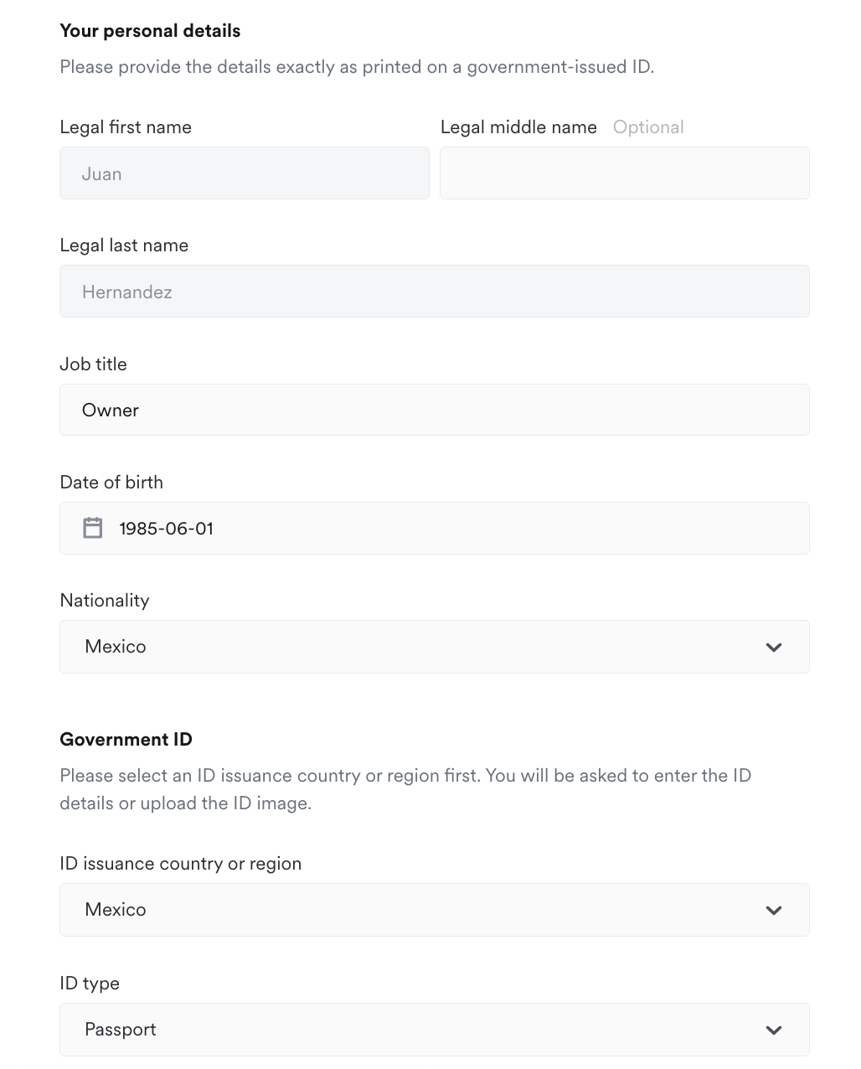The image size is (861, 1069).
Task: Select the Legal last name field with Hernandez
Action: click(434, 292)
